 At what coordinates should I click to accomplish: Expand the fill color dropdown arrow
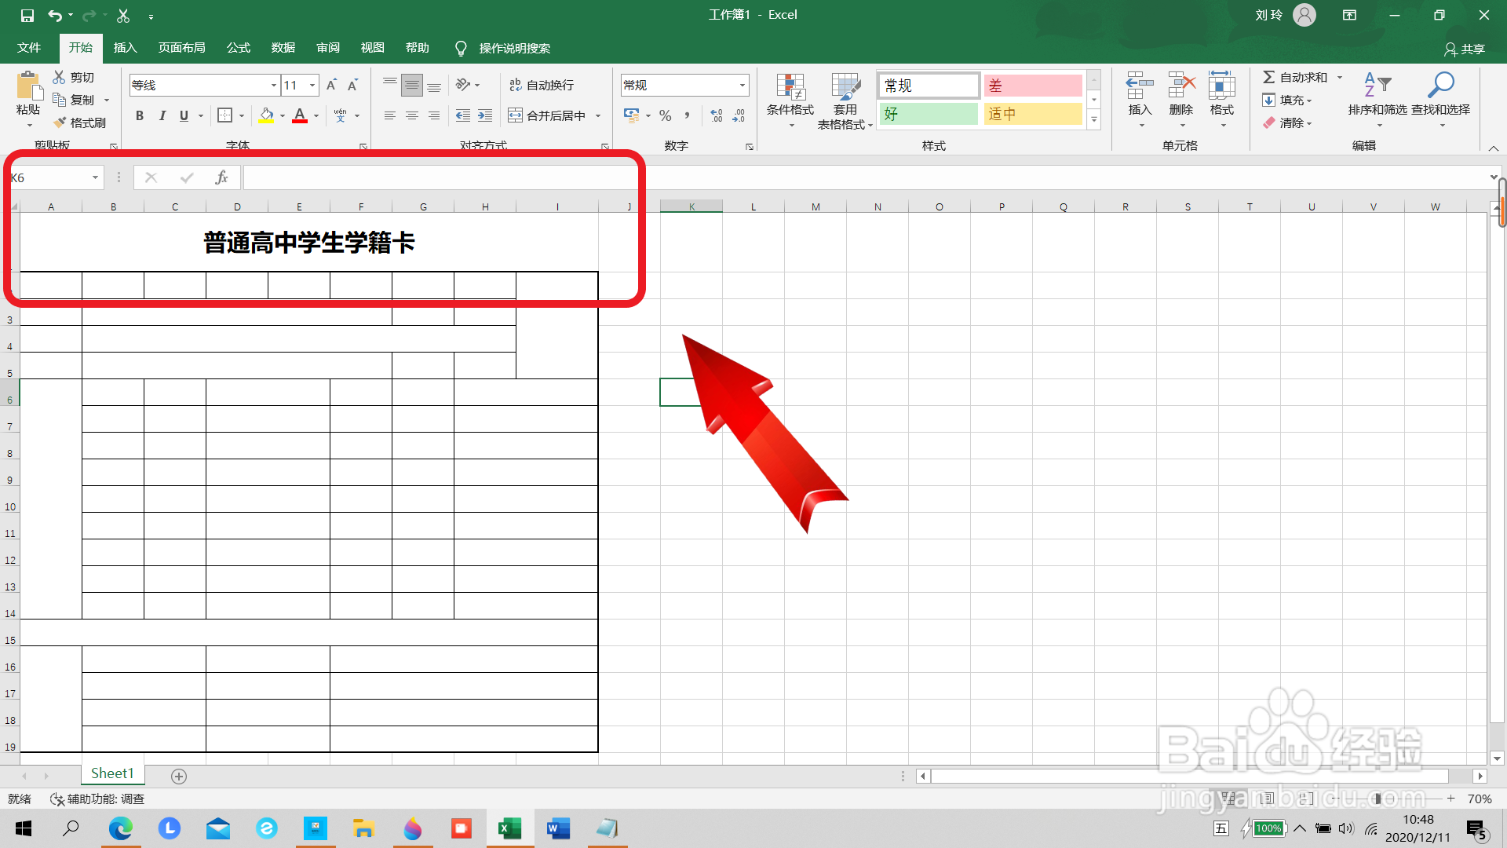coord(283,115)
